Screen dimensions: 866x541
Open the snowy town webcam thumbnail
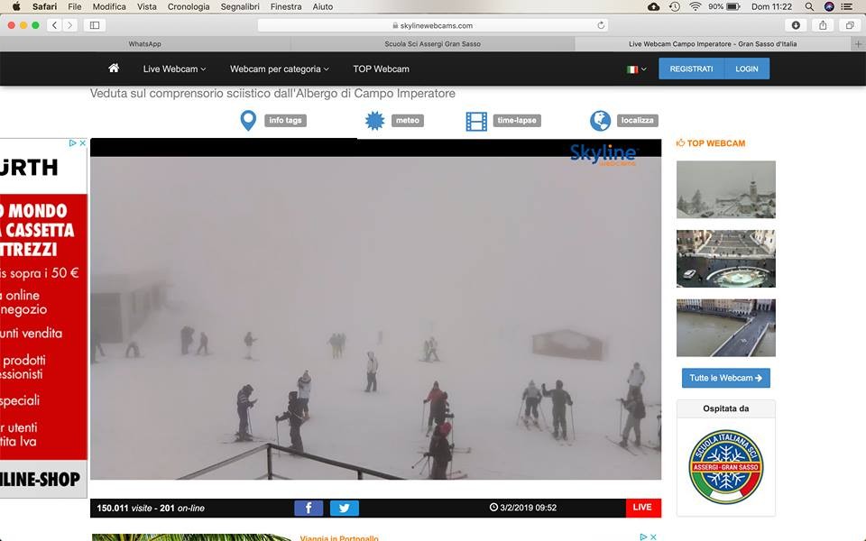click(x=725, y=189)
